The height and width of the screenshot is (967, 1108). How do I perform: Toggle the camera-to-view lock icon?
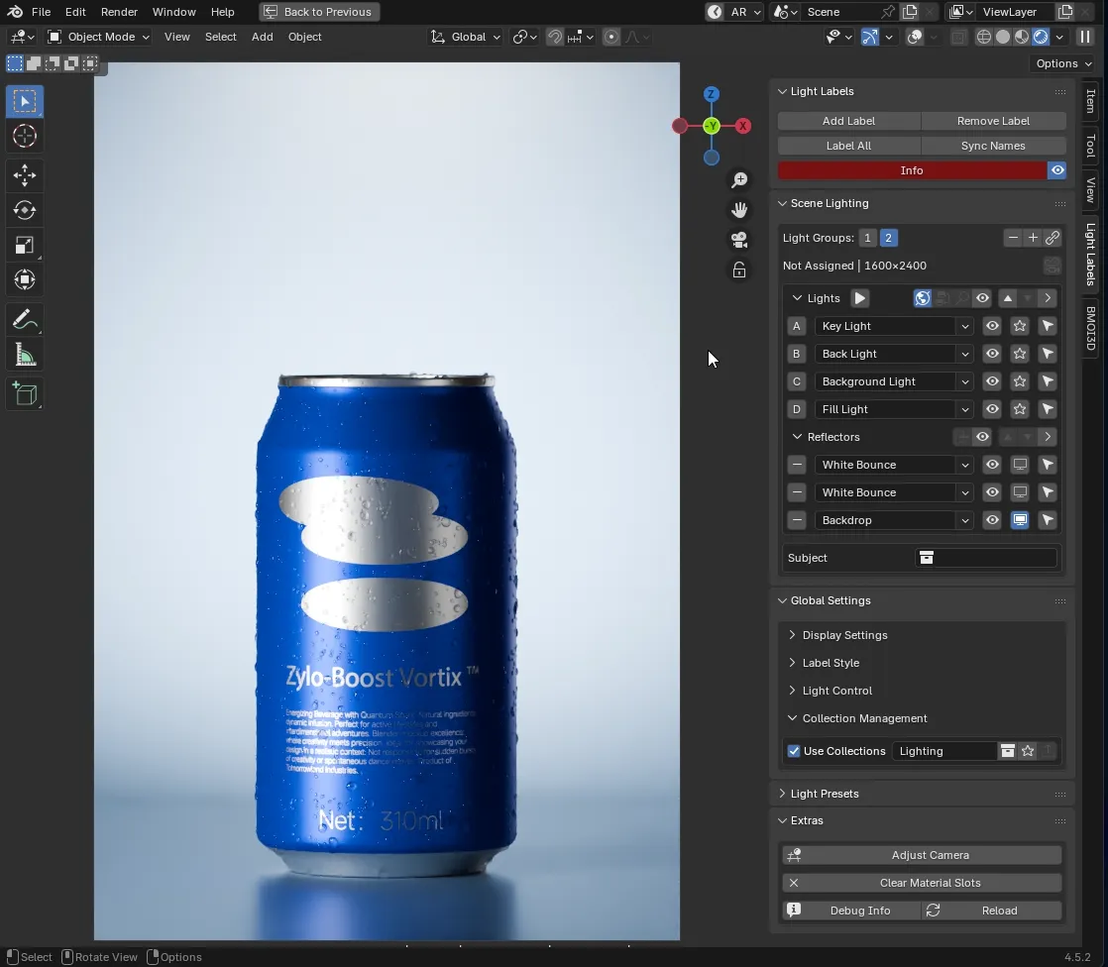739,270
